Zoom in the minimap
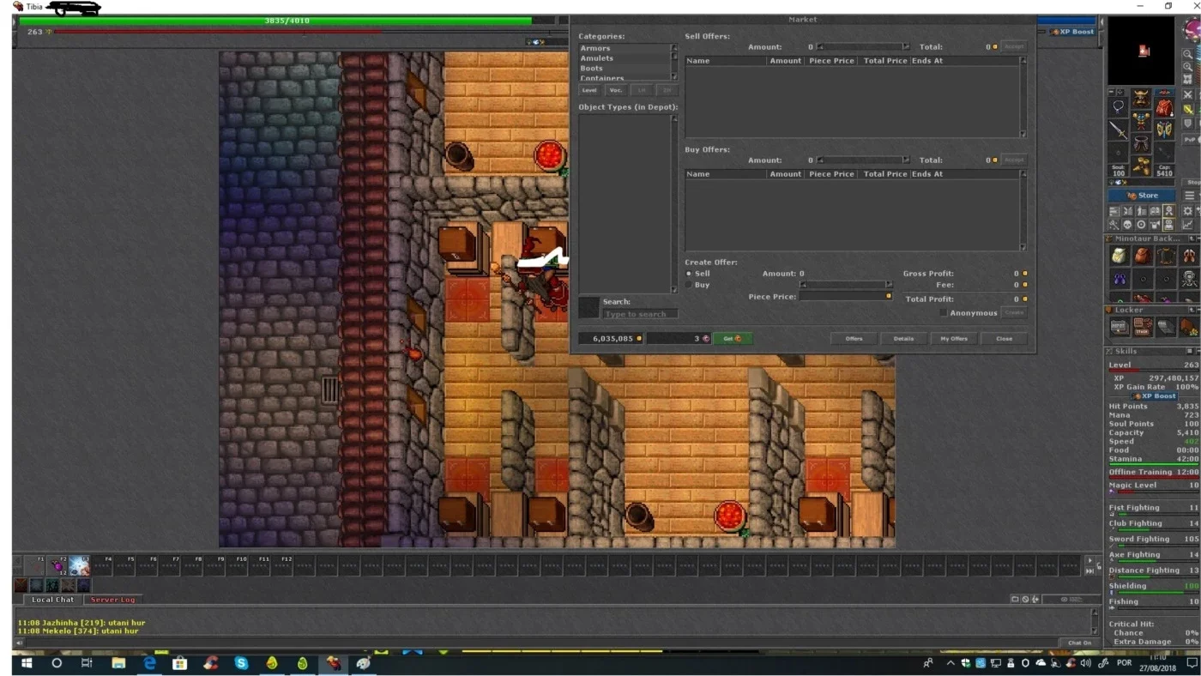The height and width of the screenshot is (676, 1201). coord(1188,67)
